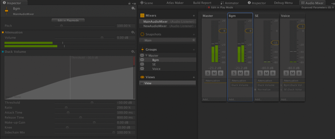335x139 pixels.
Task: Toggle the Inspector lock icon
Action: [129, 3]
